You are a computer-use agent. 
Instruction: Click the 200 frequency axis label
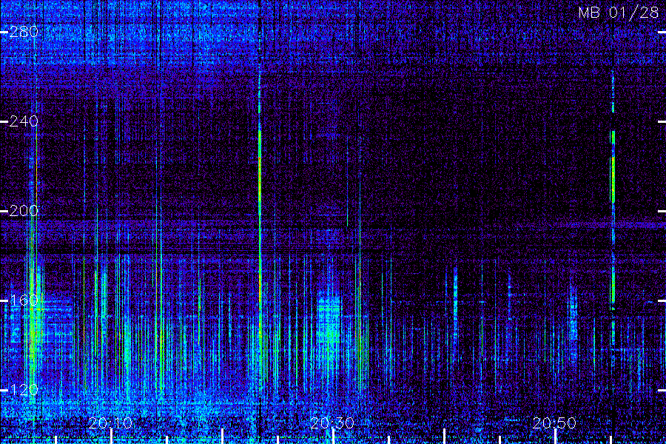coord(24,211)
